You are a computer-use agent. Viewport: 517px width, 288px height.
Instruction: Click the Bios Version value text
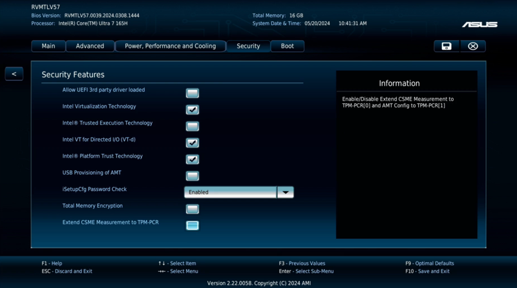101,15
